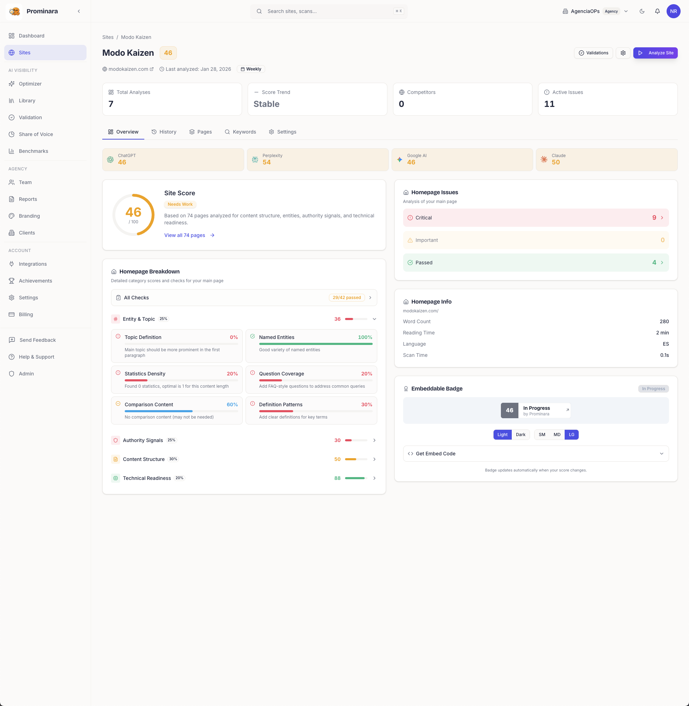Open notifications via the bell icon

657,11
